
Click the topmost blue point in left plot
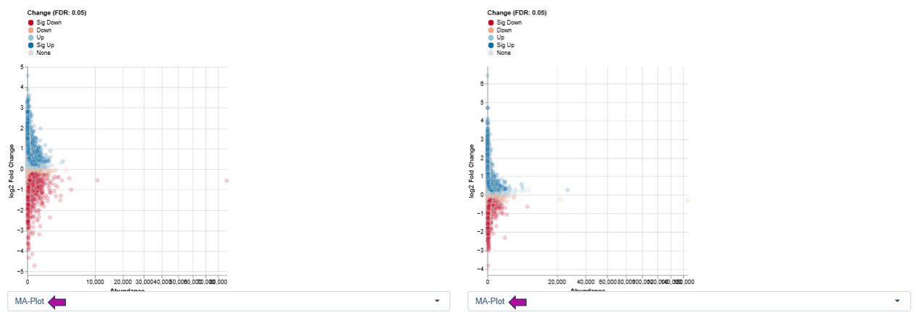pos(28,75)
